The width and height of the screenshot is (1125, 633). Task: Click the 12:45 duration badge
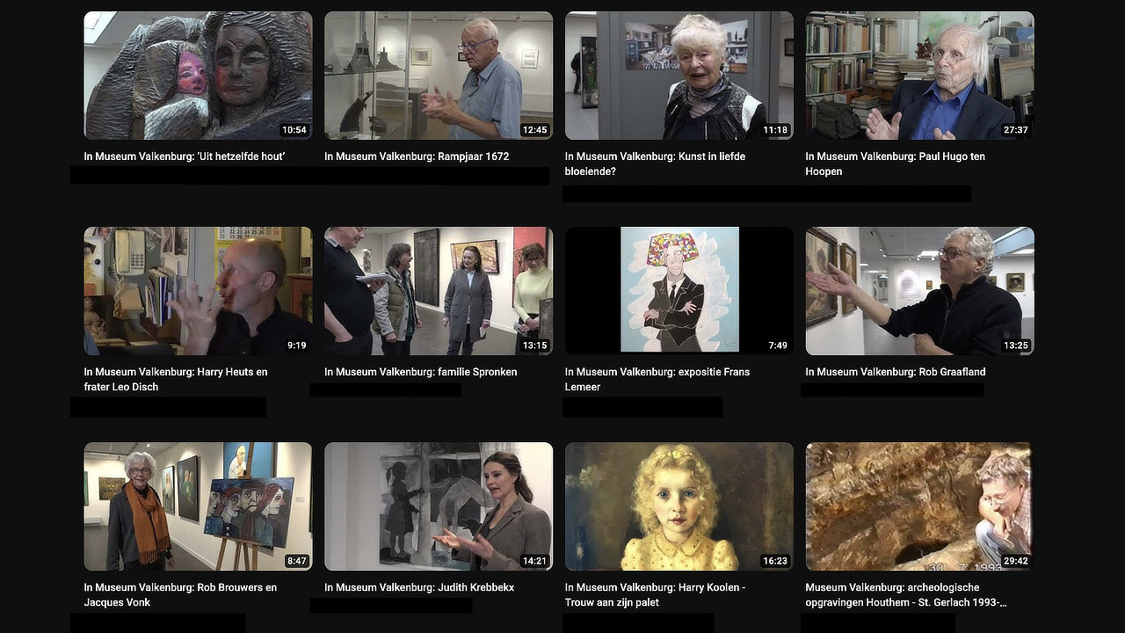[x=535, y=130]
